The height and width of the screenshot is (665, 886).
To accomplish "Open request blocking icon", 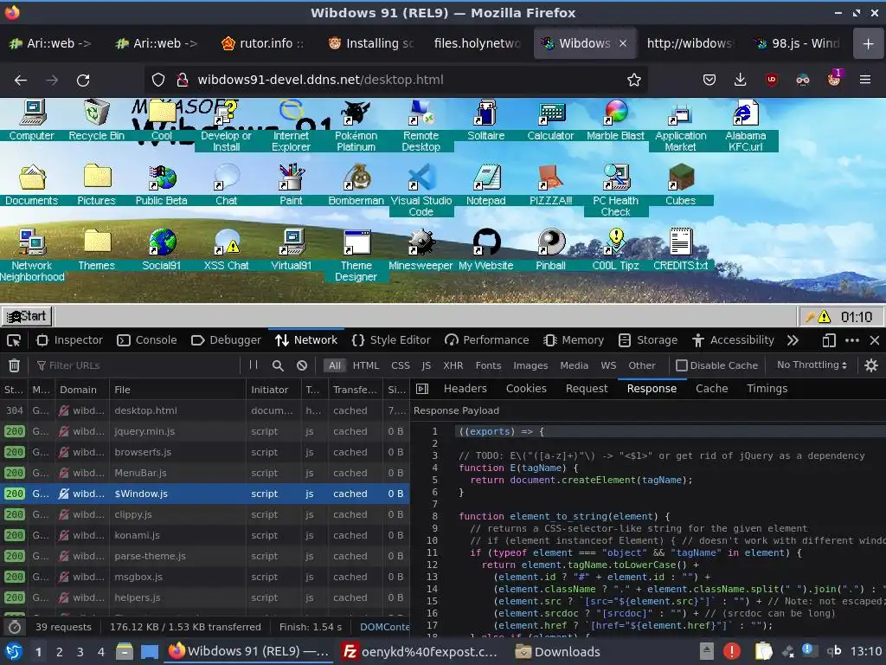I will point(302,365).
